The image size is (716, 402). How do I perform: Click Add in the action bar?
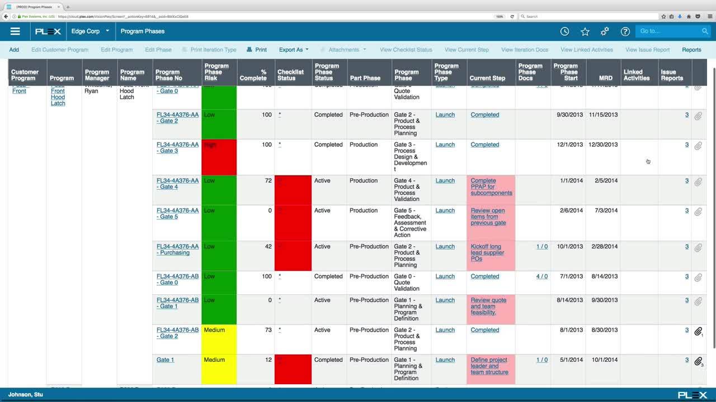(x=14, y=50)
